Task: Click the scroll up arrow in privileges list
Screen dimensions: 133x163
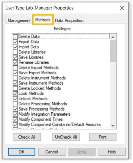Action: pyautogui.click(x=113, y=37)
